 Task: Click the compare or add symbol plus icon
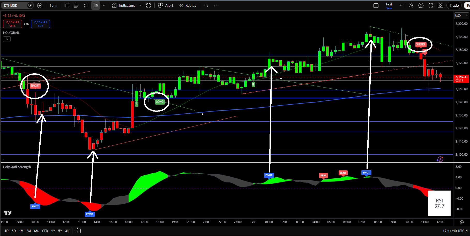[x=40, y=5]
